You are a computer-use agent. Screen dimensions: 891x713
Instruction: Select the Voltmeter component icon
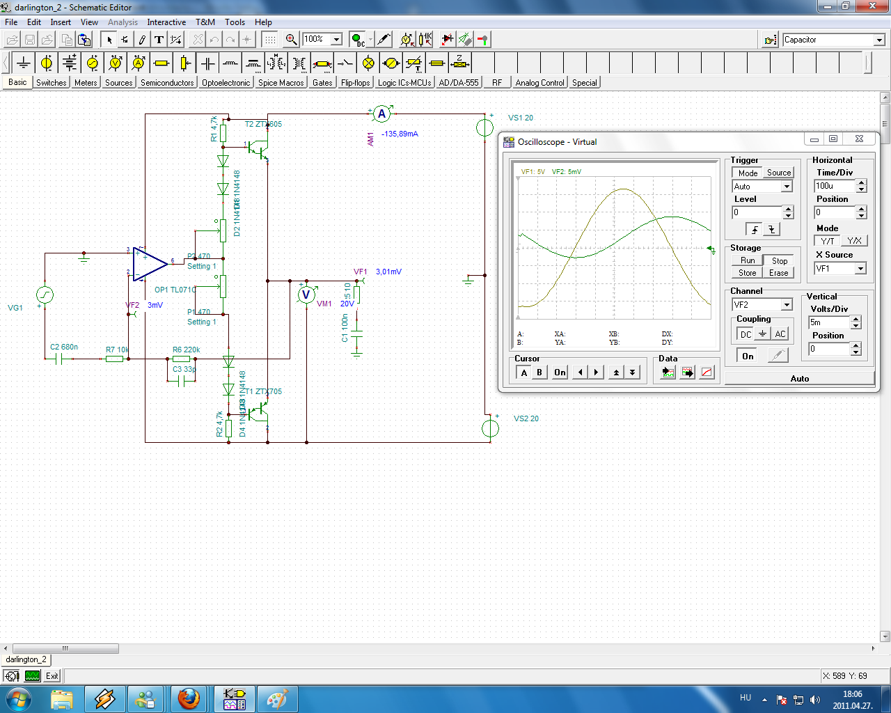tap(116, 63)
